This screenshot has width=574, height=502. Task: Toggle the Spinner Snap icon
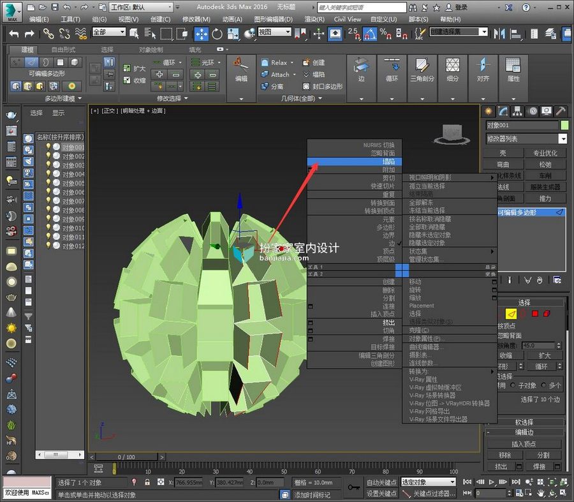pyautogui.click(x=402, y=34)
